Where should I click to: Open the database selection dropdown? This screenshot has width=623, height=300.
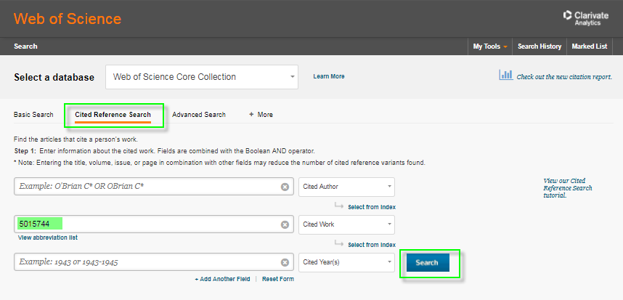click(x=202, y=76)
